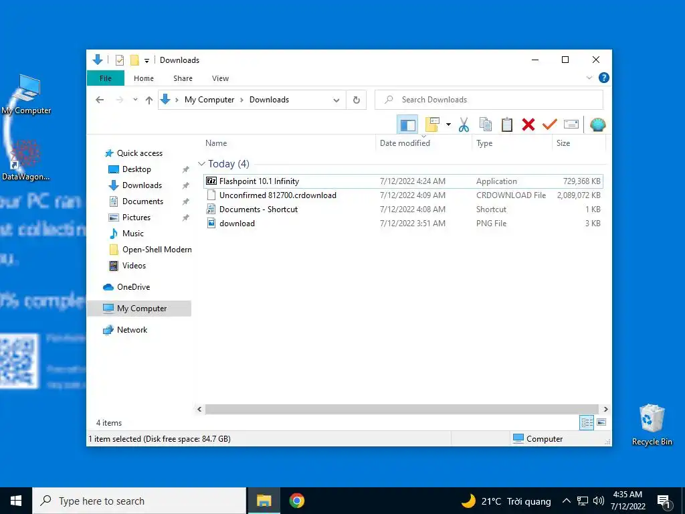Toggle the preview pane toolbar button
Viewport: 685px width, 514px height.
coord(407,125)
